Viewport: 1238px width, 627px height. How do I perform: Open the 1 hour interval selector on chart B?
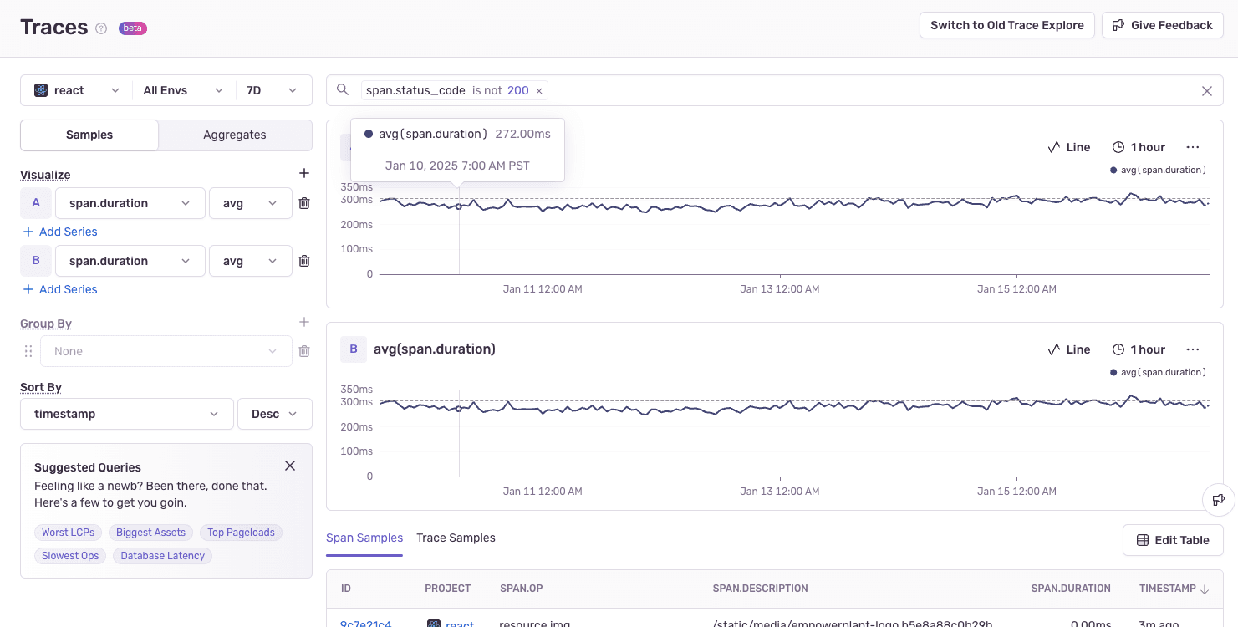pyautogui.click(x=1139, y=349)
